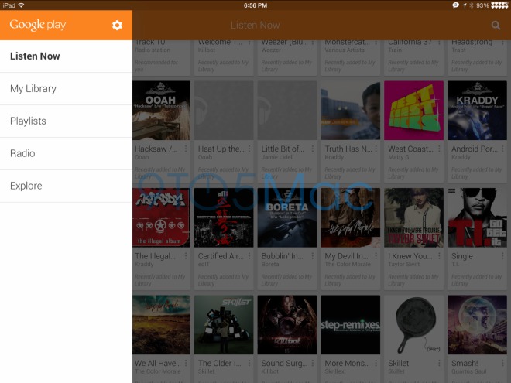Tap the Bluetooth icon in status bar
The width and height of the screenshot is (511, 383).
pos(472,5)
